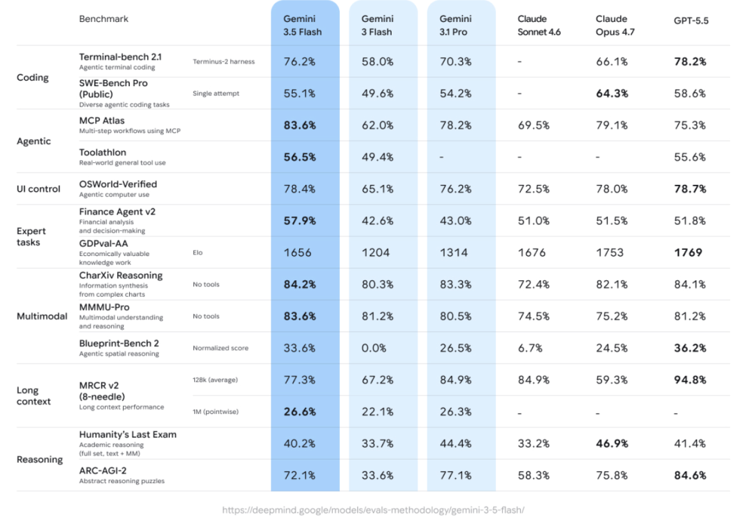Select the SWE-Bench Pro (Public) row label
The width and height of the screenshot is (746, 521).
pyautogui.click(x=113, y=88)
